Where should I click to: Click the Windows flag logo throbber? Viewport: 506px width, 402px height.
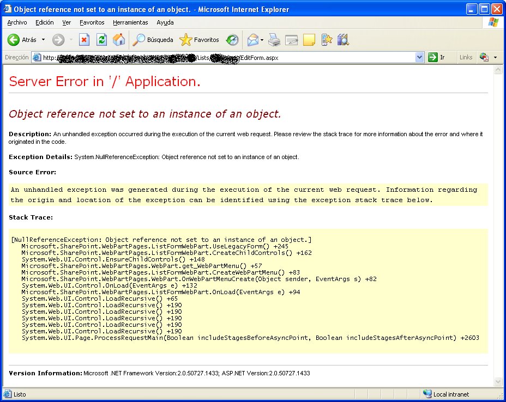[x=493, y=22]
